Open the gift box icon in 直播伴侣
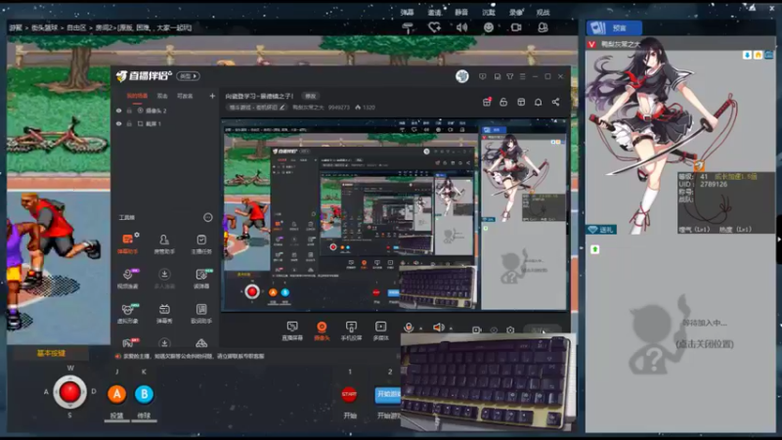 coord(487,102)
